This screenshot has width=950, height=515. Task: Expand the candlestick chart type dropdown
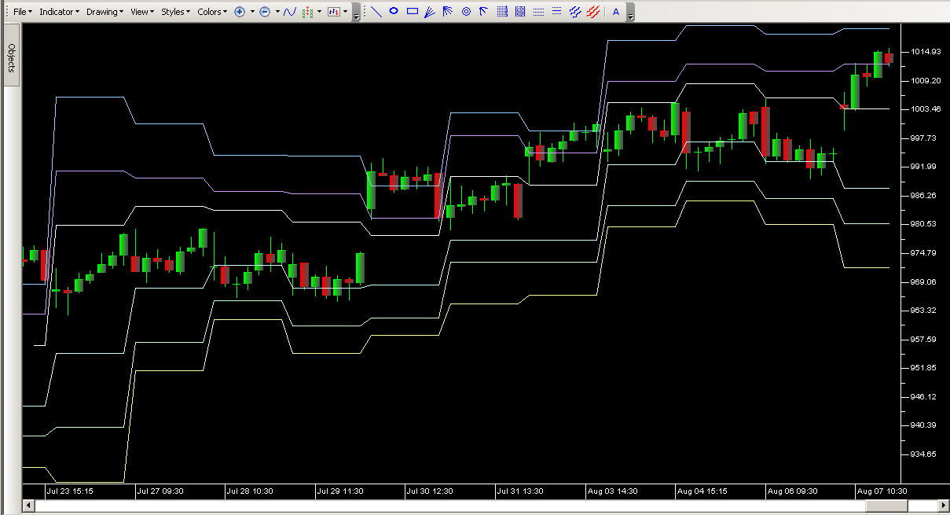click(346, 12)
